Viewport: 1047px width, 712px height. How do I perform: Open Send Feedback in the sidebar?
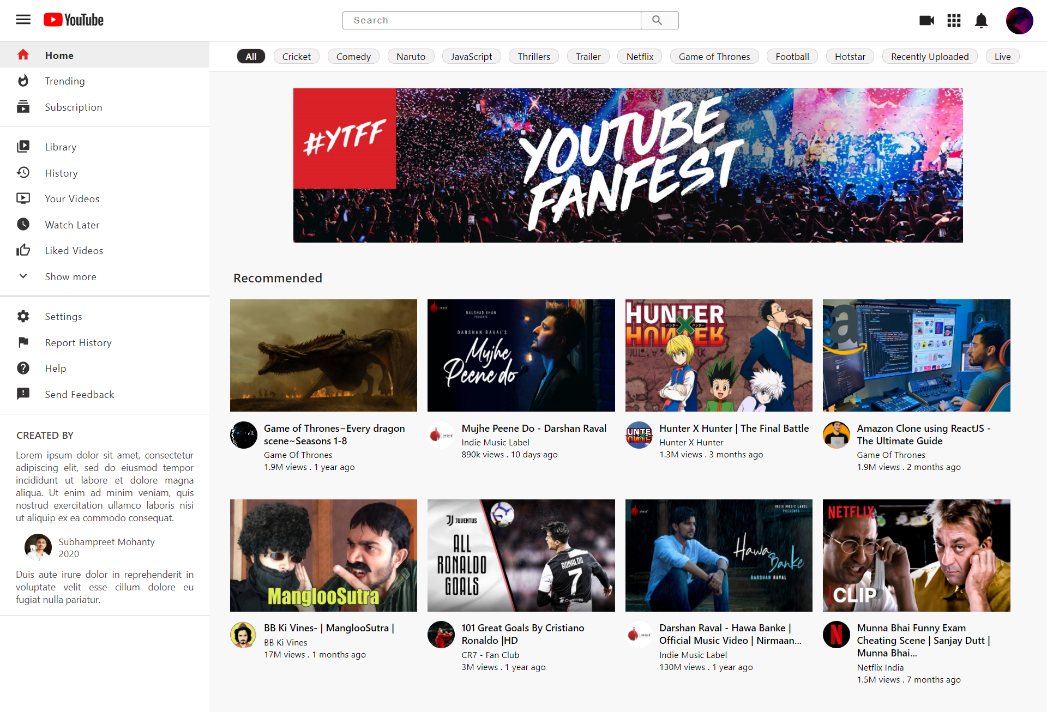(x=79, y=394)
